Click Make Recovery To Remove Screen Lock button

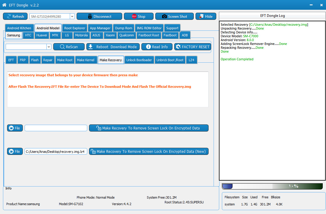pyautogui.click(x=149, y=128)
